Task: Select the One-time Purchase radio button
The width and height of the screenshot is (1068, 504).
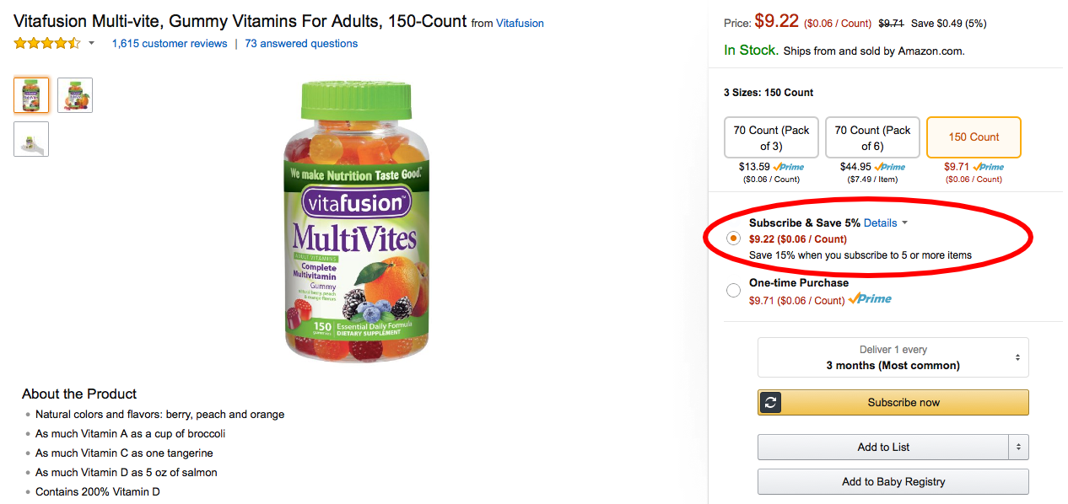Action: click(733, 291)
